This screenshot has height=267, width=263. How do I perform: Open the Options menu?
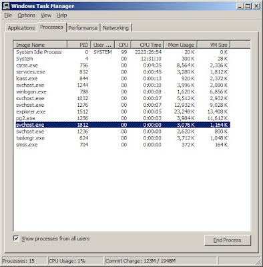point(27,15)
